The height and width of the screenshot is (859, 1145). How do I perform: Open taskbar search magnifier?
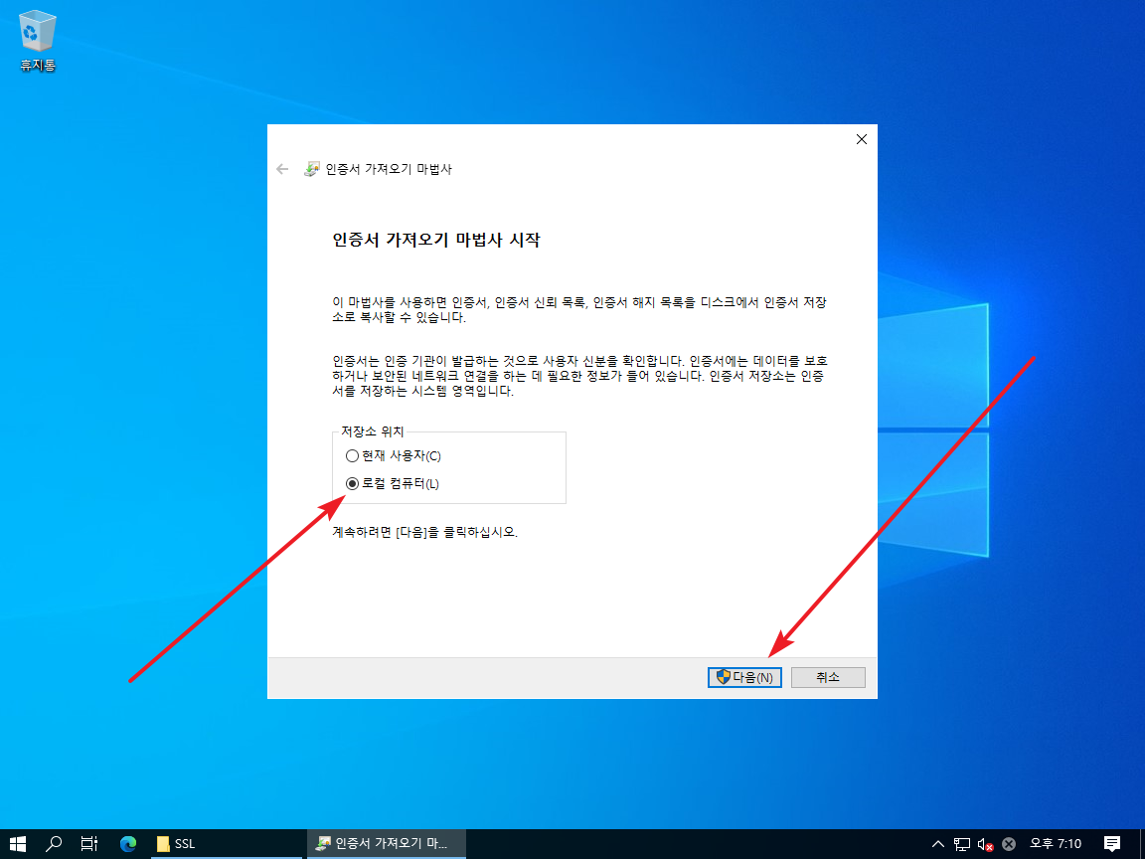point(54,844)
